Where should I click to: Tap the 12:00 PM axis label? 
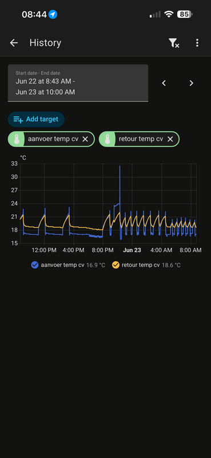point(44,250)
